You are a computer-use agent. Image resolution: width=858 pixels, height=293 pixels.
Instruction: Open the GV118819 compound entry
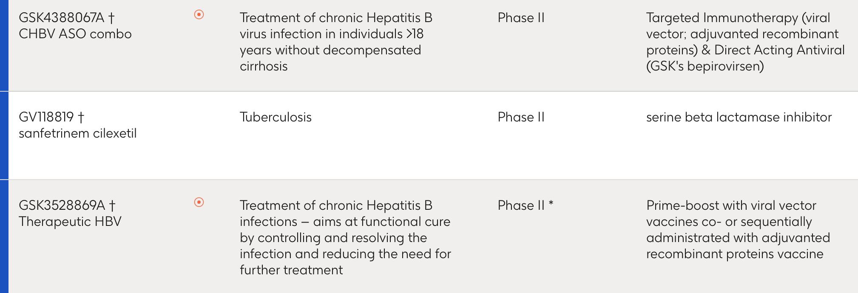46,117
